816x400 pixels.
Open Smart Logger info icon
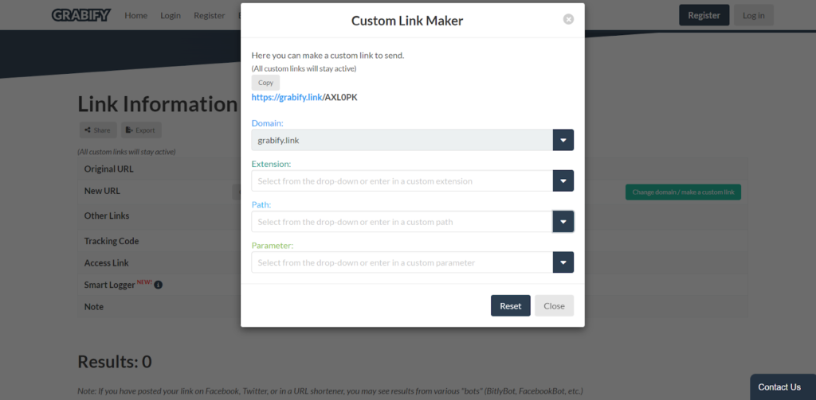[x=159, y=285]
